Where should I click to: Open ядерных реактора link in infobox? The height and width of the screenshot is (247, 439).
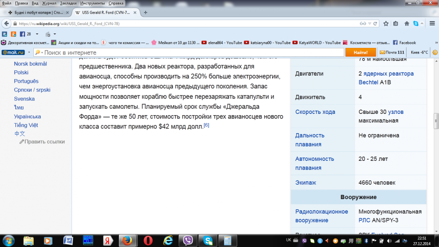(x=389, y=73)
